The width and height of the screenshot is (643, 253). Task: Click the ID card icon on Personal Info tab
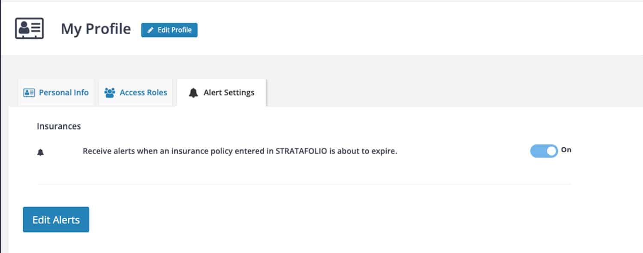click(29, 92)
